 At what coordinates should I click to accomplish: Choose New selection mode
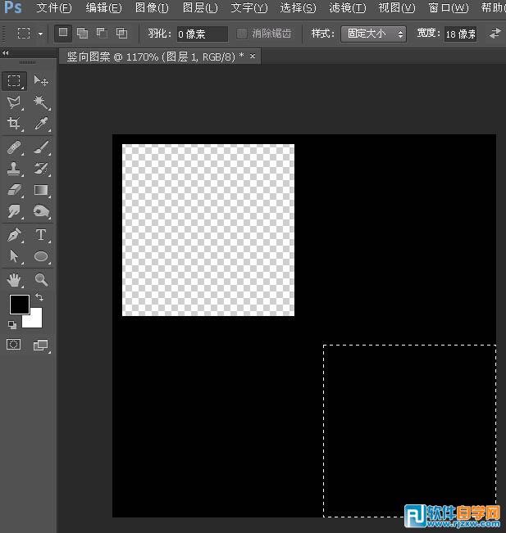click(63, 33)
